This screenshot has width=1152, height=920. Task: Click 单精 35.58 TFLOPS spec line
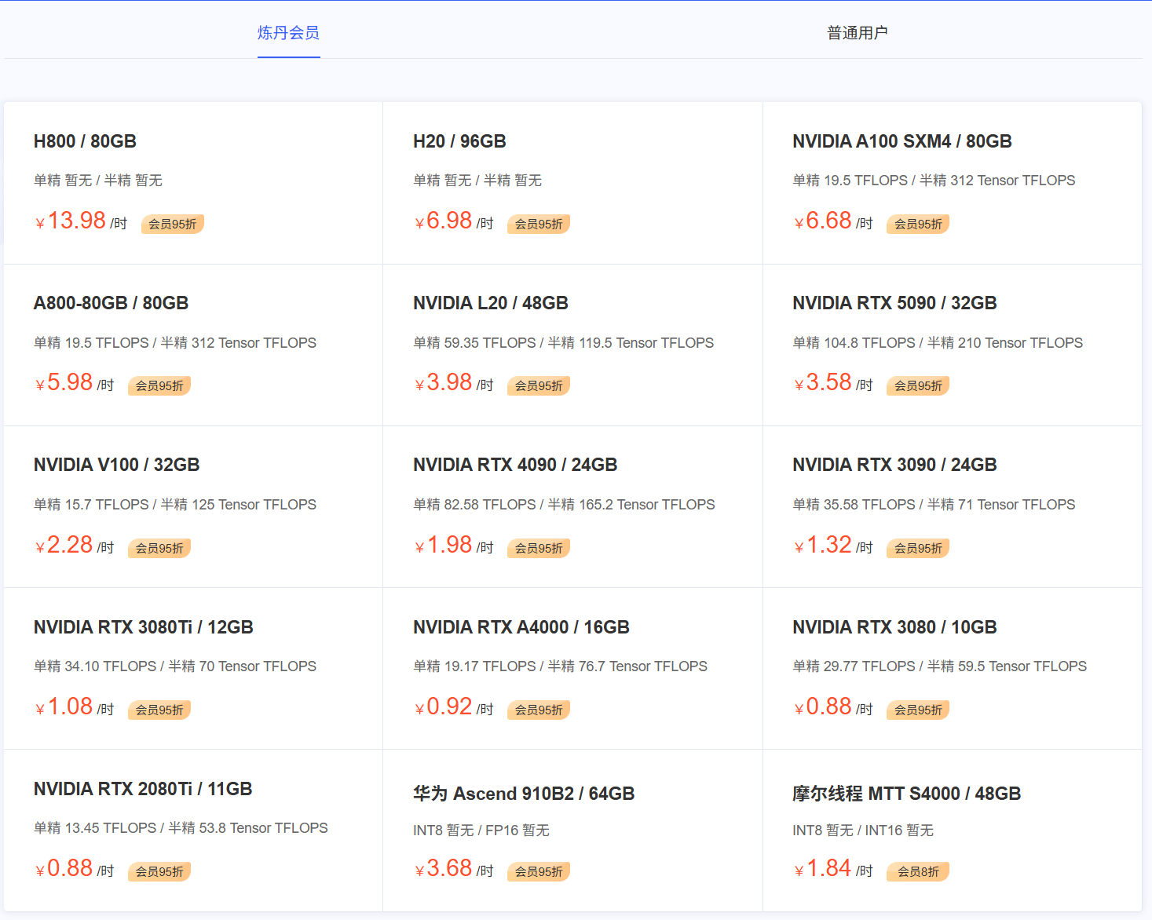click(934, 505)
